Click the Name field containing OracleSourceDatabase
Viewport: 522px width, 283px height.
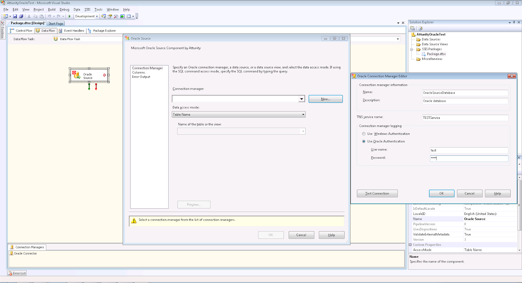click(x=465, y=93)
